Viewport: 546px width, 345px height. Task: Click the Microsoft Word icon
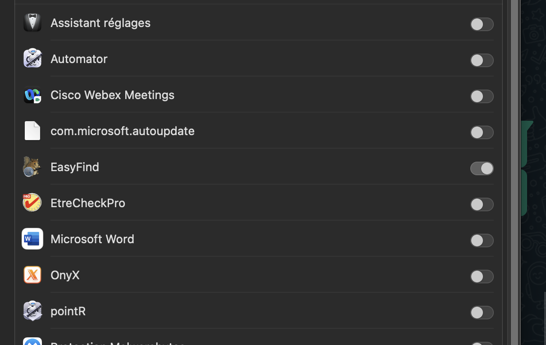[x=32, y=239]
